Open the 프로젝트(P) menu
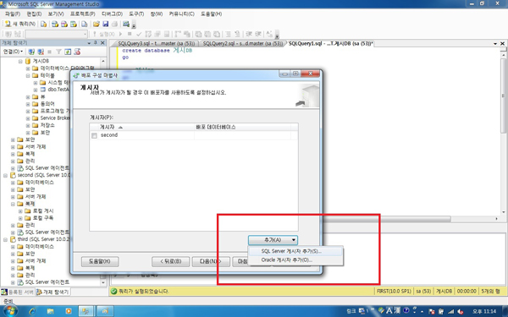This screenshot has width=508, height=317. tap(83, 14)
